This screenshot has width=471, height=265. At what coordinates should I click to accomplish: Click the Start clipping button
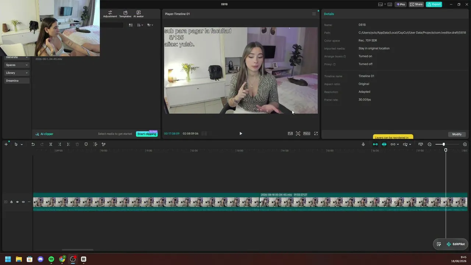pyautogui.click(x=147, y=134)
